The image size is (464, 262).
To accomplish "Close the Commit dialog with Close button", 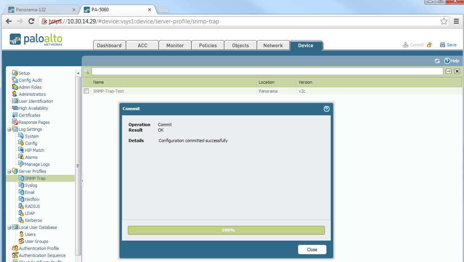I will (312, 250).
